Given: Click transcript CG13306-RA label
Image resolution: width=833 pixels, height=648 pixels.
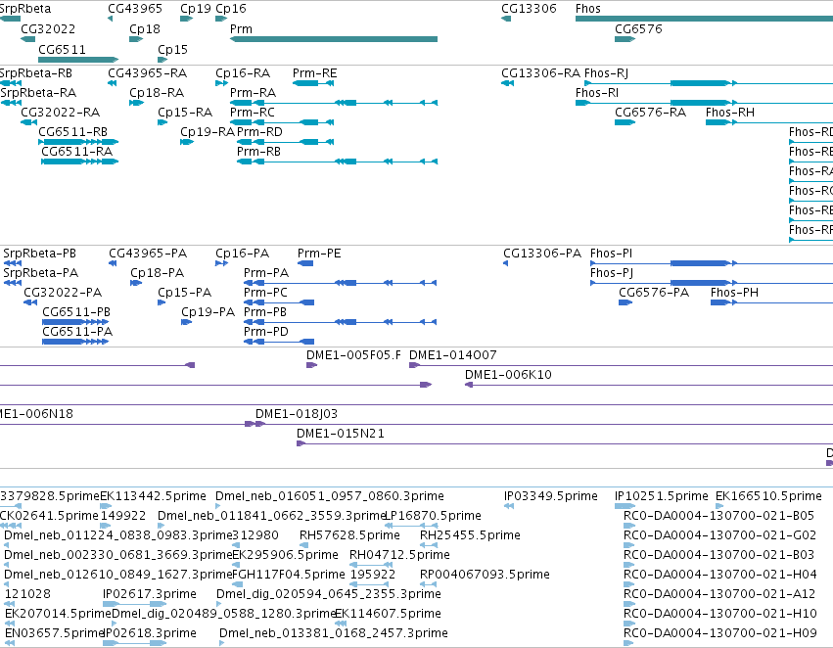Looking at the screenshot, I should 540,73.
